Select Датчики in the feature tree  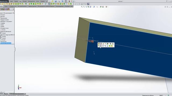2,17
